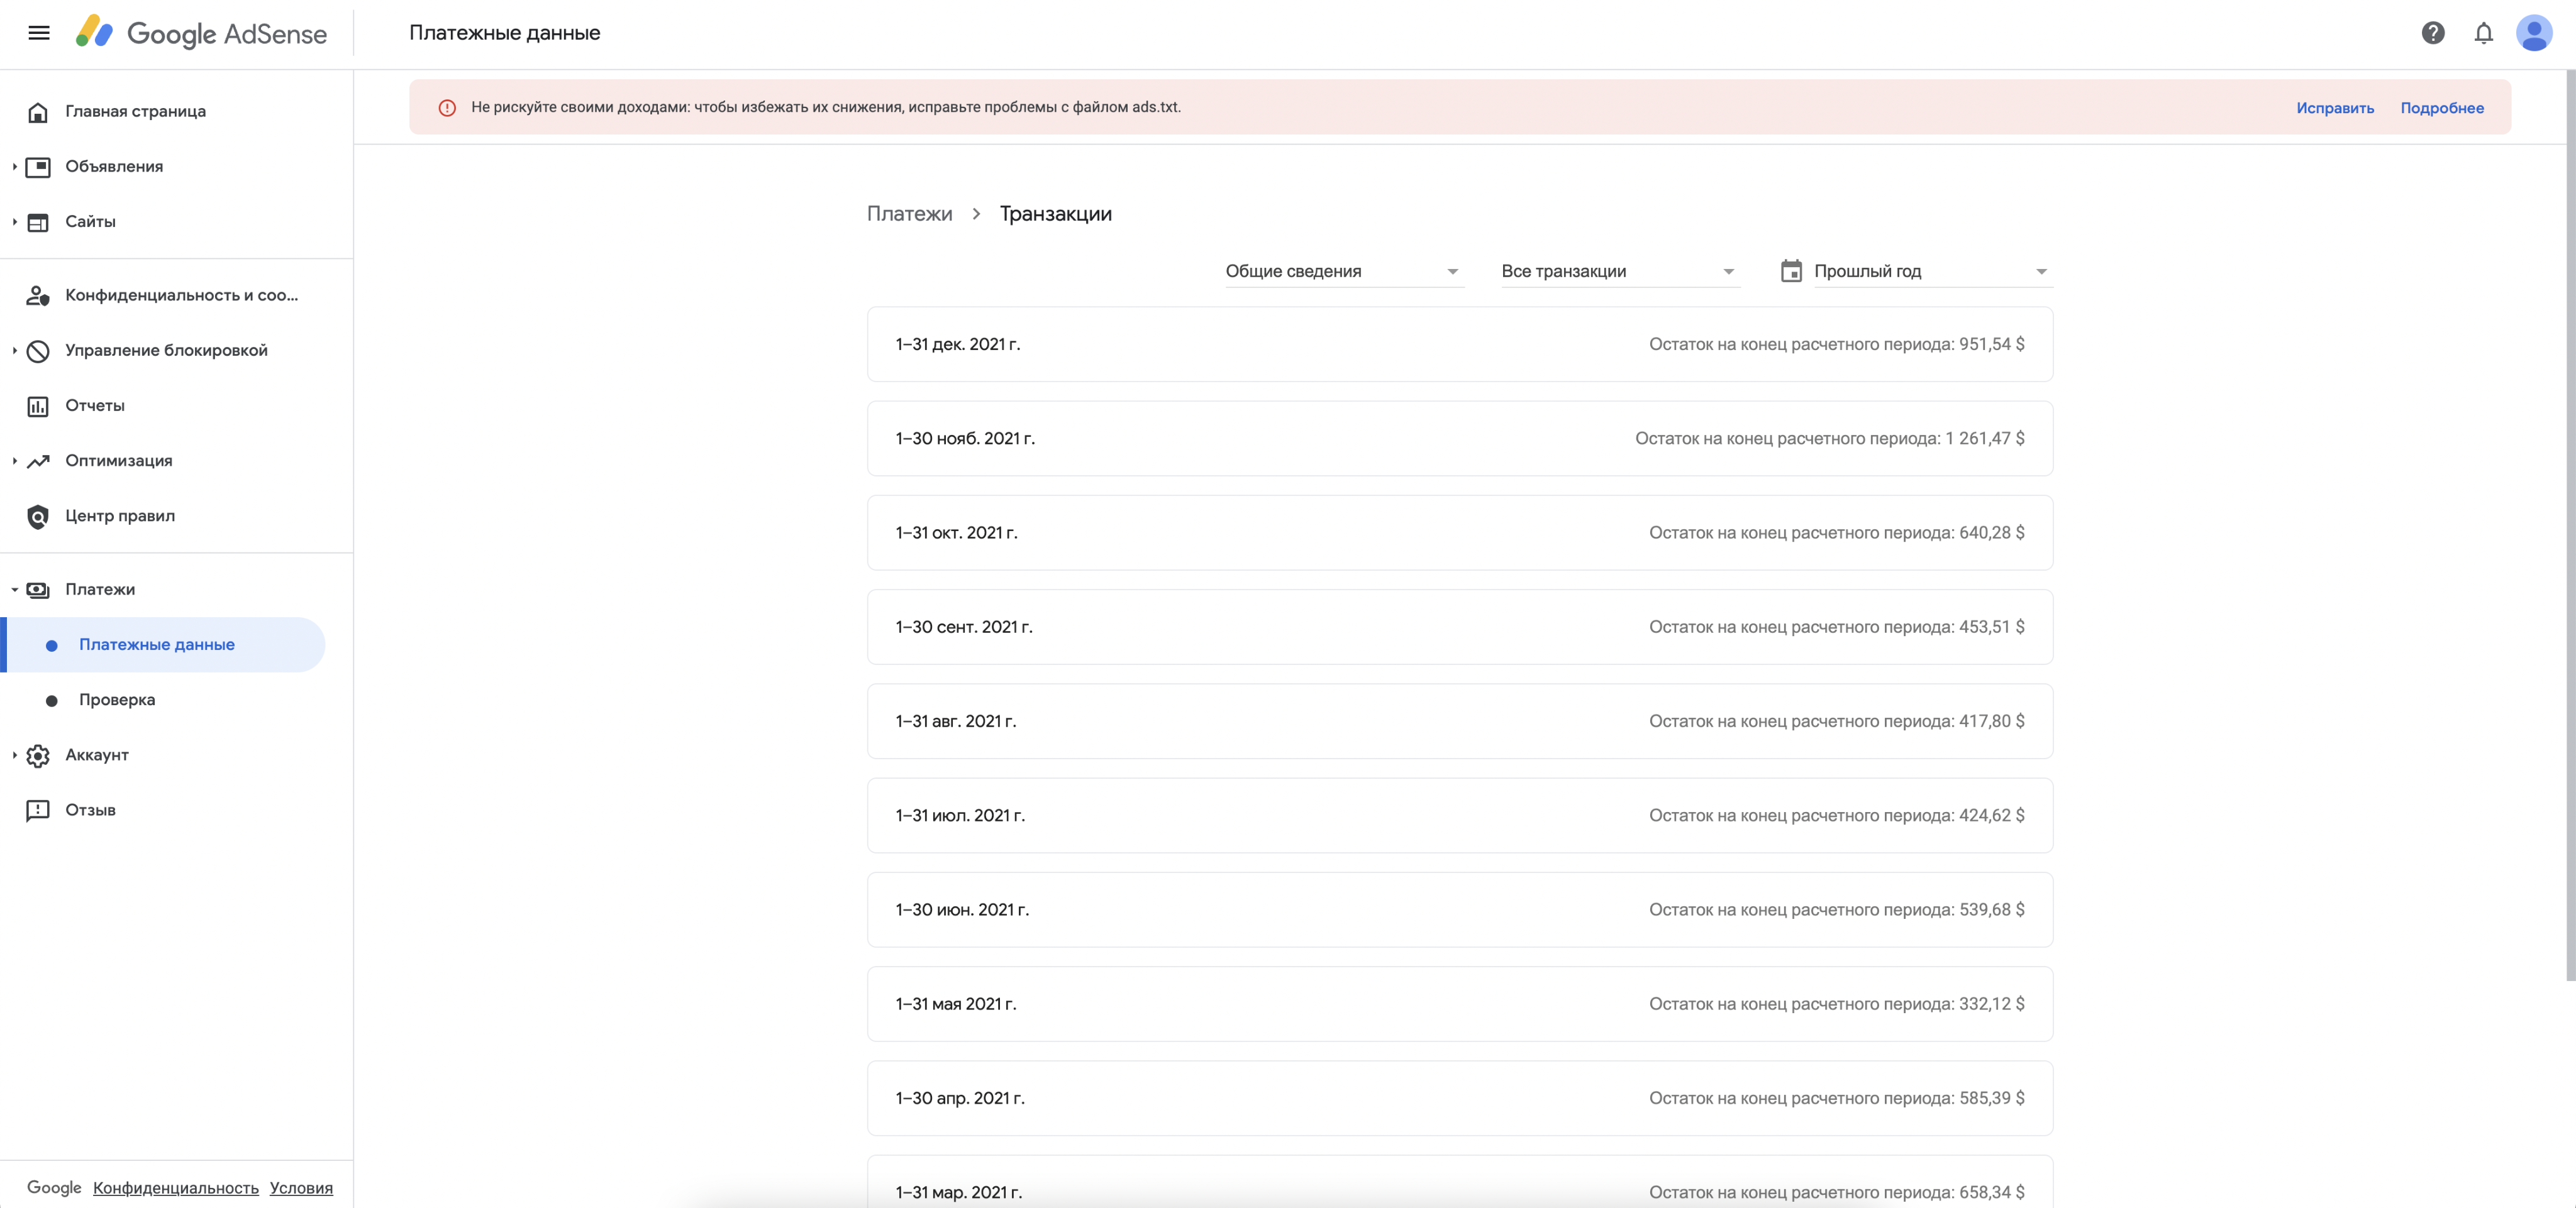This screenshot has height=1208, width=2576.
Task: Click the Исправить link in the alert
Action: click(2334, 108)
